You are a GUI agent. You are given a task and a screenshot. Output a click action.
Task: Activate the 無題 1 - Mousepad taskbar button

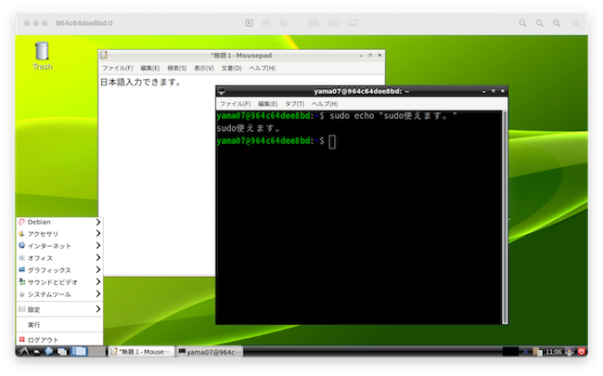pos(141,352)
